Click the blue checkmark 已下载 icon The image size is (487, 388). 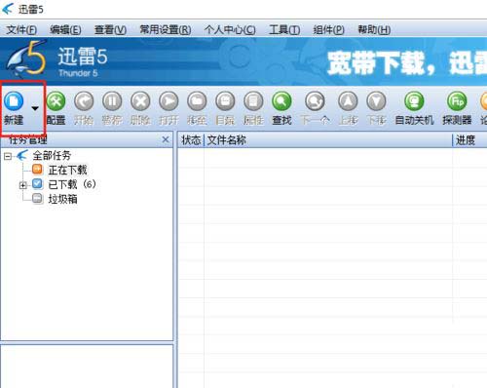coord(37,184)
